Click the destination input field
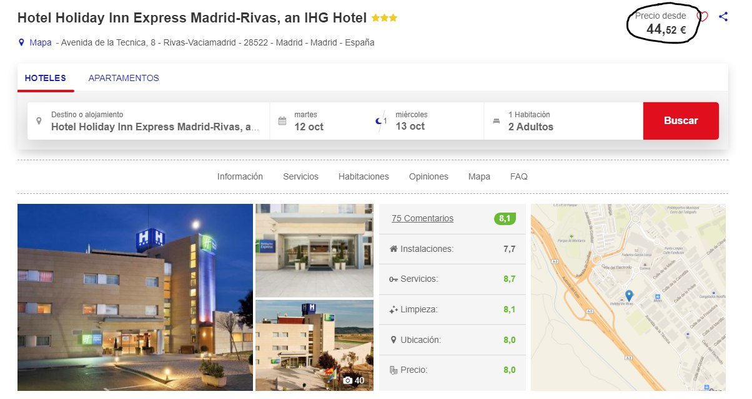 coord(149,121)
